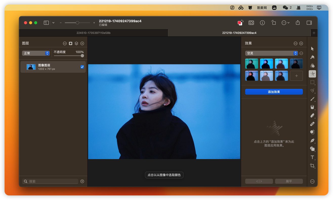The image size is (333, 200).
Task: Select the Crop tool
Action: [x=312, y=166]
